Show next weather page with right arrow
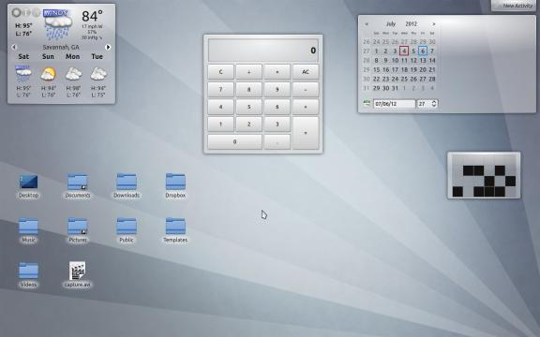This screenshot has height=337, width=540. (108, 47)
